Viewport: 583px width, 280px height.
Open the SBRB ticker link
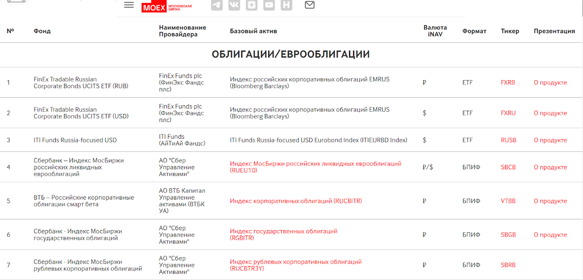[508, 265]
